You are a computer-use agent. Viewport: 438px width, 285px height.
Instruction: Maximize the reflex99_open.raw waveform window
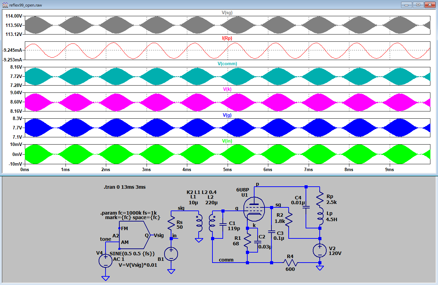click(418, 4)
